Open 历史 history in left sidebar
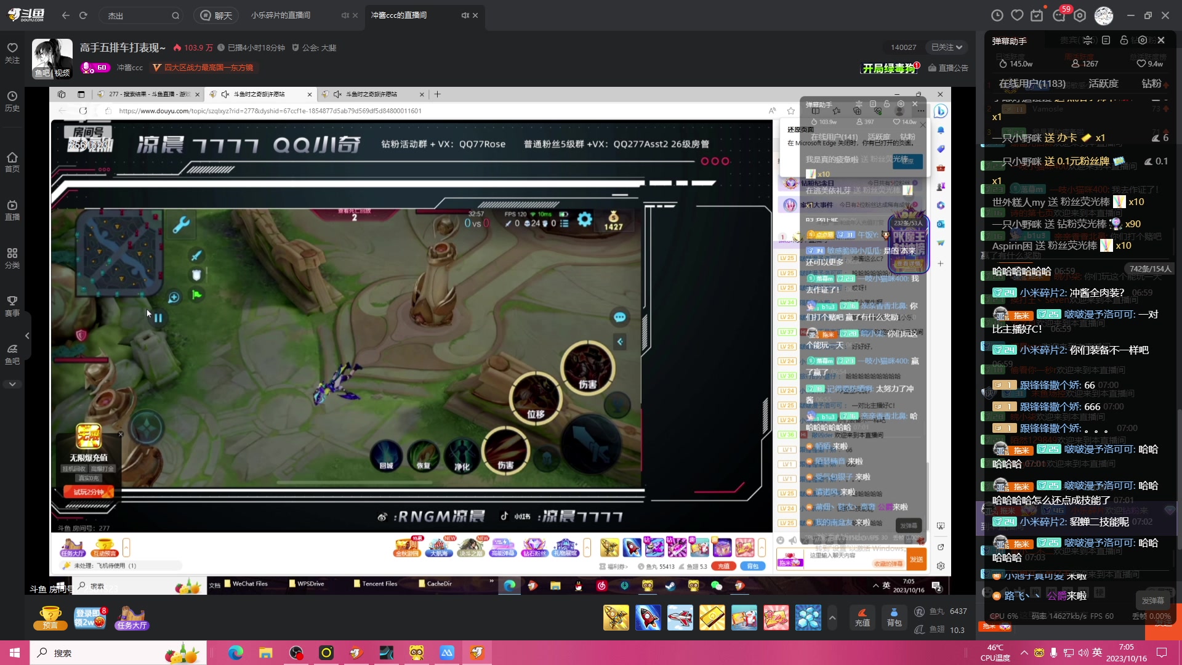This screenshot has width=1182, height=665. (12, 101)
